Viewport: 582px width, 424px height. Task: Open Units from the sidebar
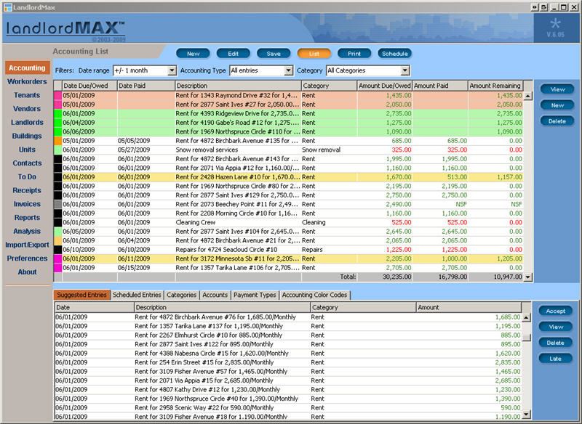[27, 150]
